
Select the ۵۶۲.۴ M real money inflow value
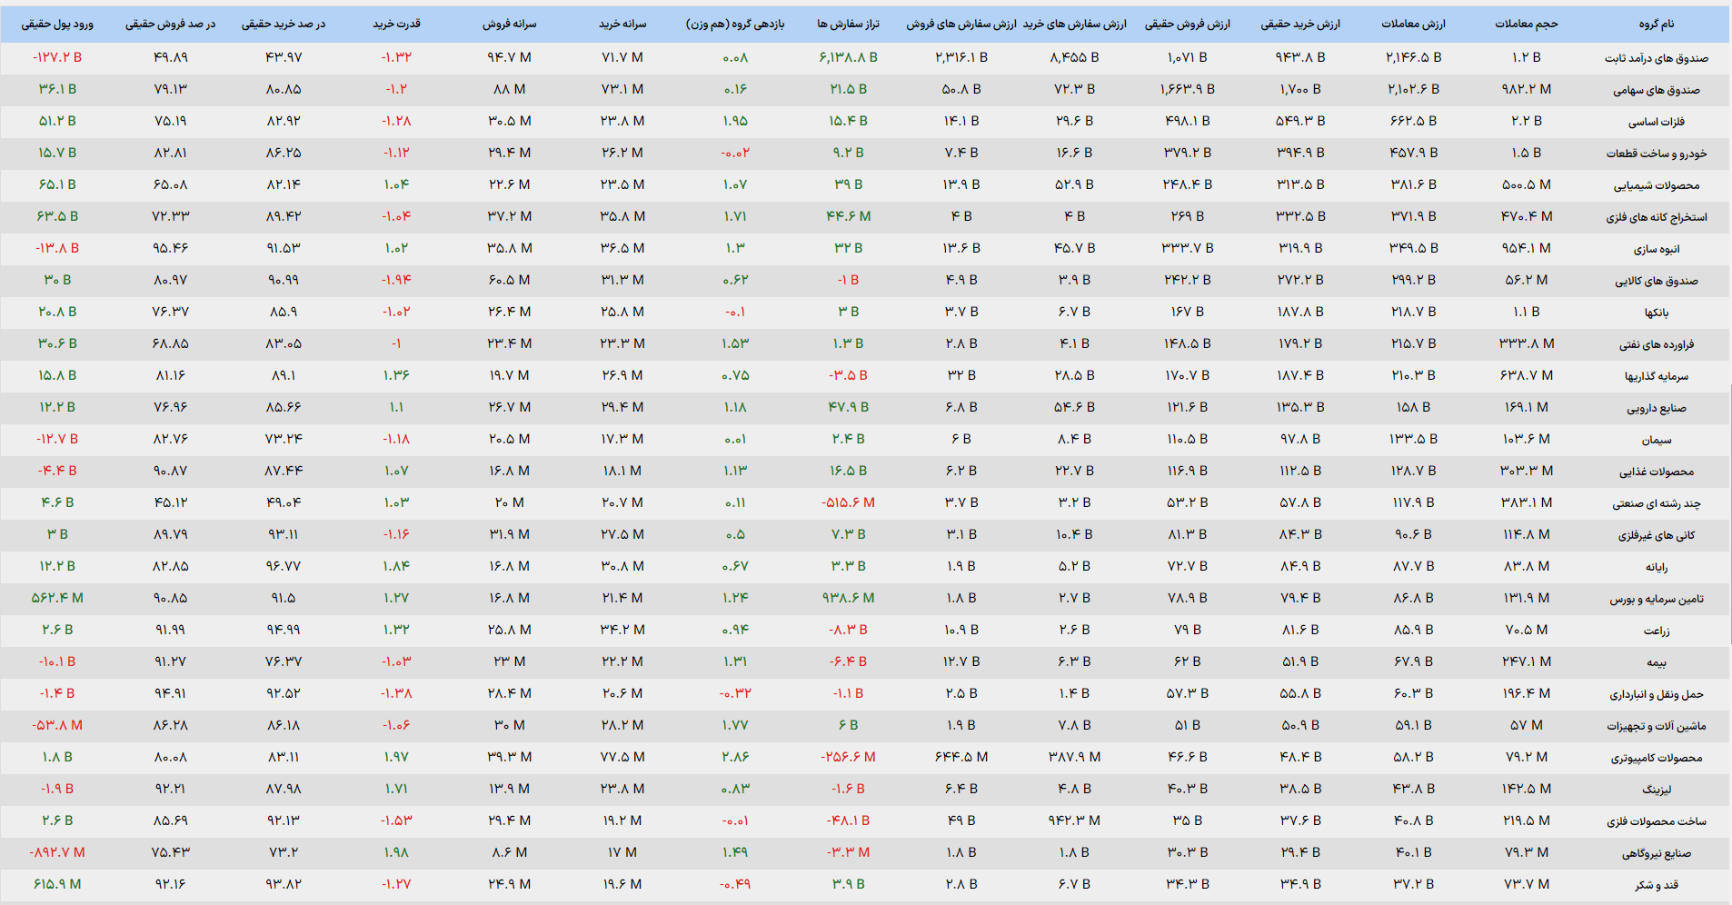point(57,598)
